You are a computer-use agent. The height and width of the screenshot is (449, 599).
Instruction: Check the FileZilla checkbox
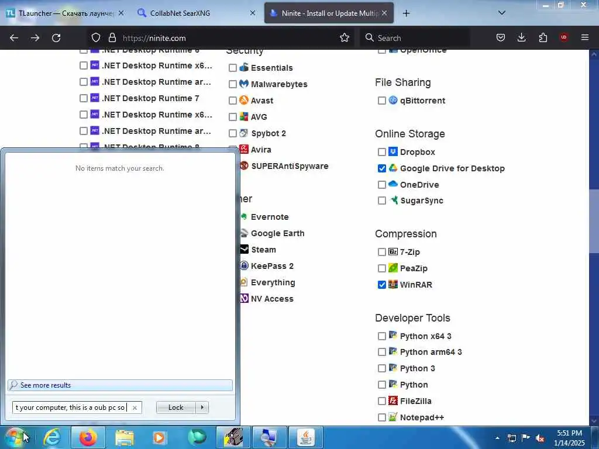tap(381, 401)
